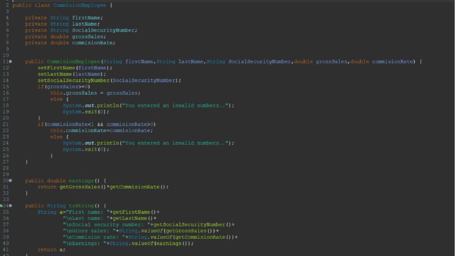Screen dimensions: 455x256
Task: Click the println statement on line 18
Action: pos(148,106)
